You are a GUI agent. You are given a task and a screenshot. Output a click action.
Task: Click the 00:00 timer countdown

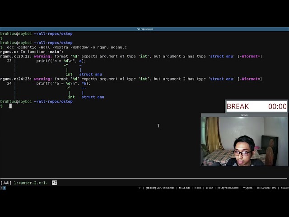(277, 107)
